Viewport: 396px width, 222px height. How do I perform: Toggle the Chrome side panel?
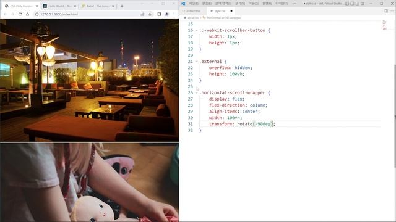pos(159,14)
